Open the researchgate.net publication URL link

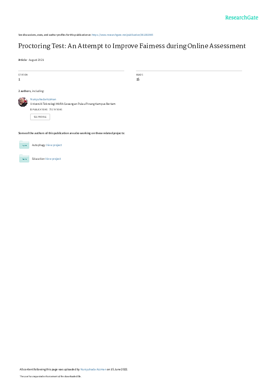coord(123,35)
